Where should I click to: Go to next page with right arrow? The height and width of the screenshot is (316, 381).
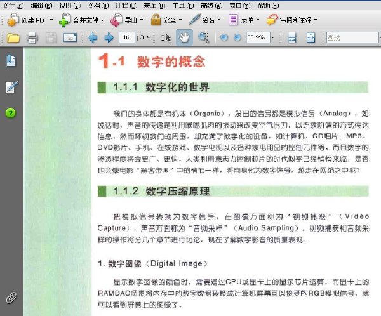coord(109,37)
